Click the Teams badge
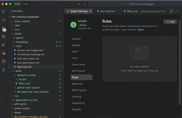Image resolution: width=182 pixels, height=118 pixels. (x=83, y=25)
